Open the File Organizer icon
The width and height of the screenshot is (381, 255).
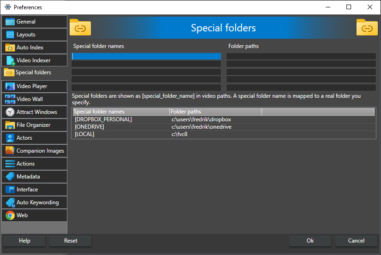10,125
